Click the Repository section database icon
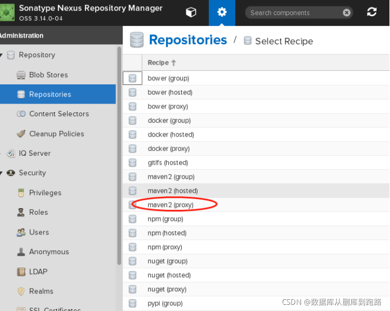This screenshot has width=390, height=311. [x=11, y=55]
